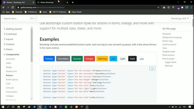Show hidden system tray icons
Viewport: 194px width, 109px height.
click(x=169, y=107)
